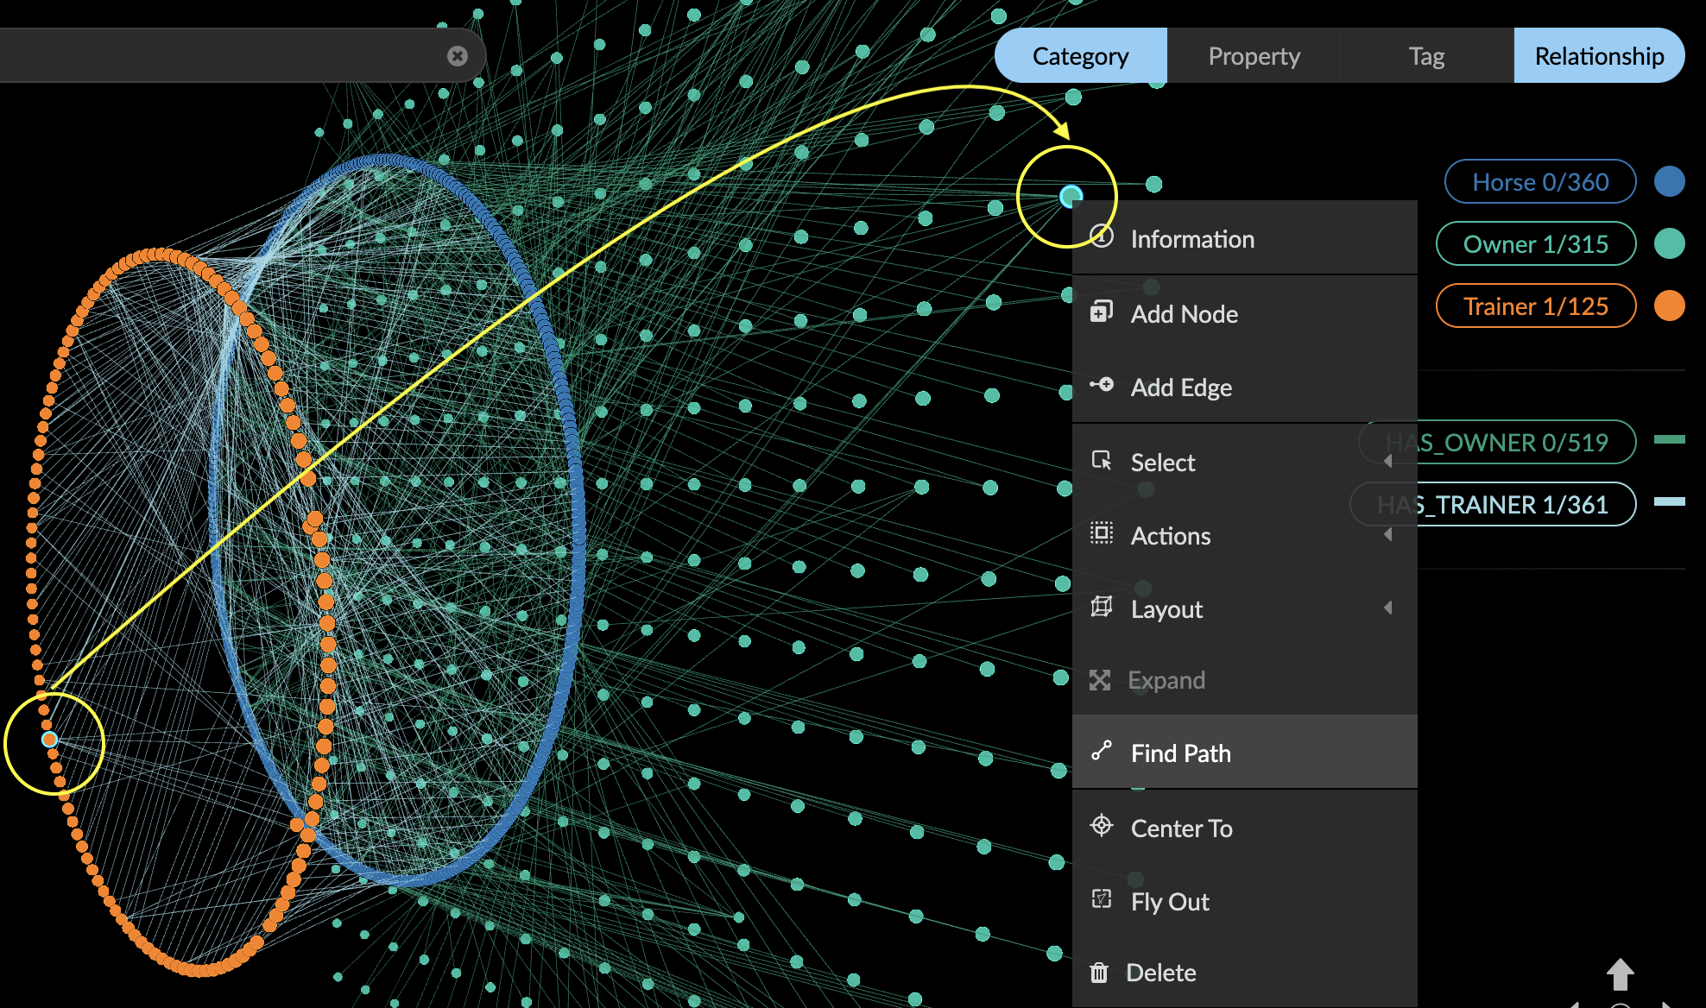Expand the Select submenu arrow

[1388, 462]
